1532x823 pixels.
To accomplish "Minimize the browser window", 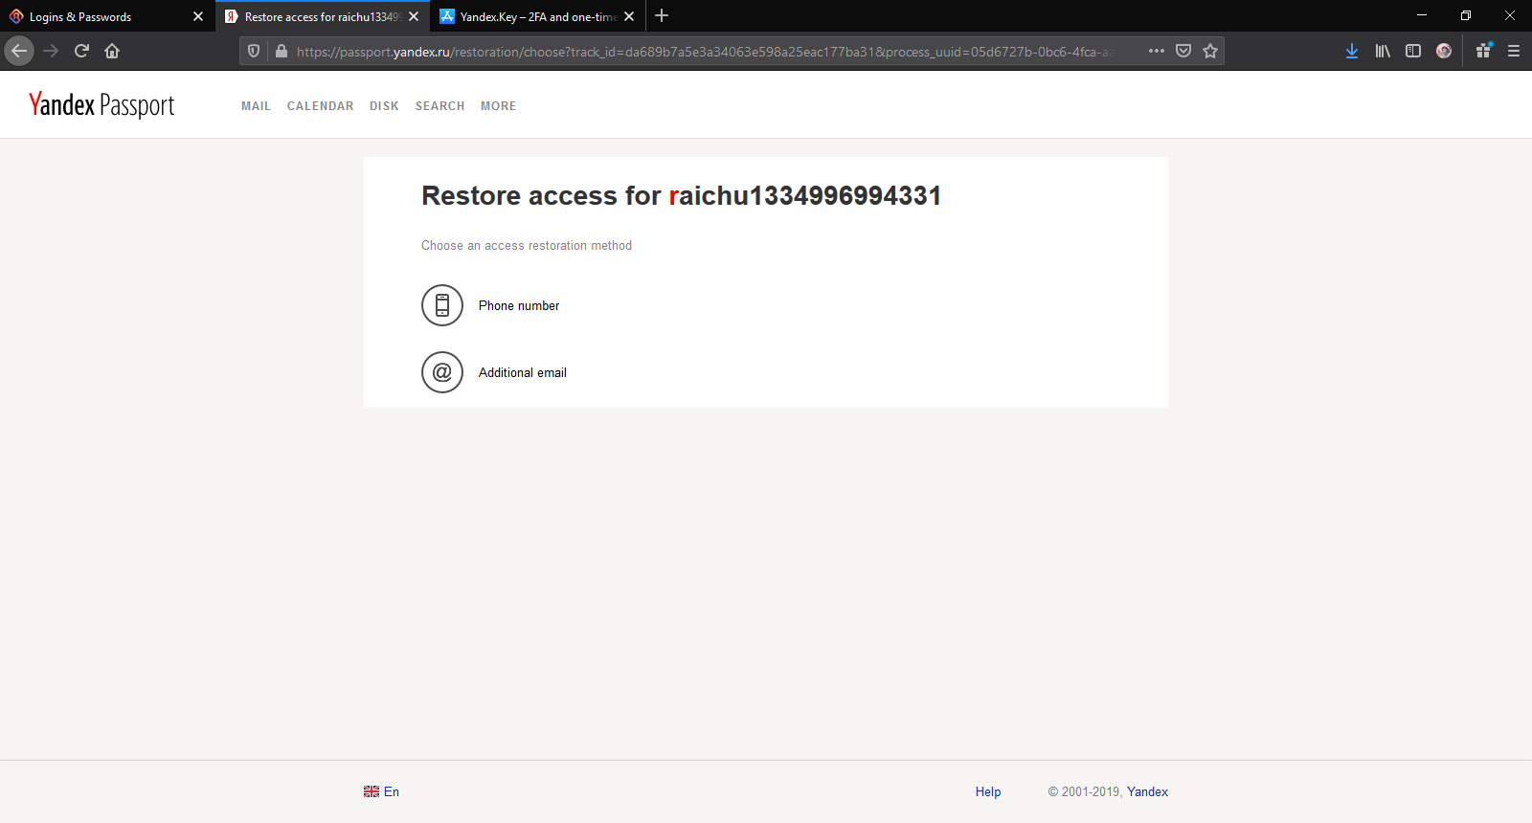I will pos(1422,15).
